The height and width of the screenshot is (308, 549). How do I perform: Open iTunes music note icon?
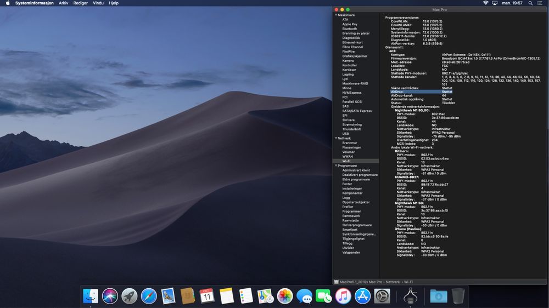343,296
